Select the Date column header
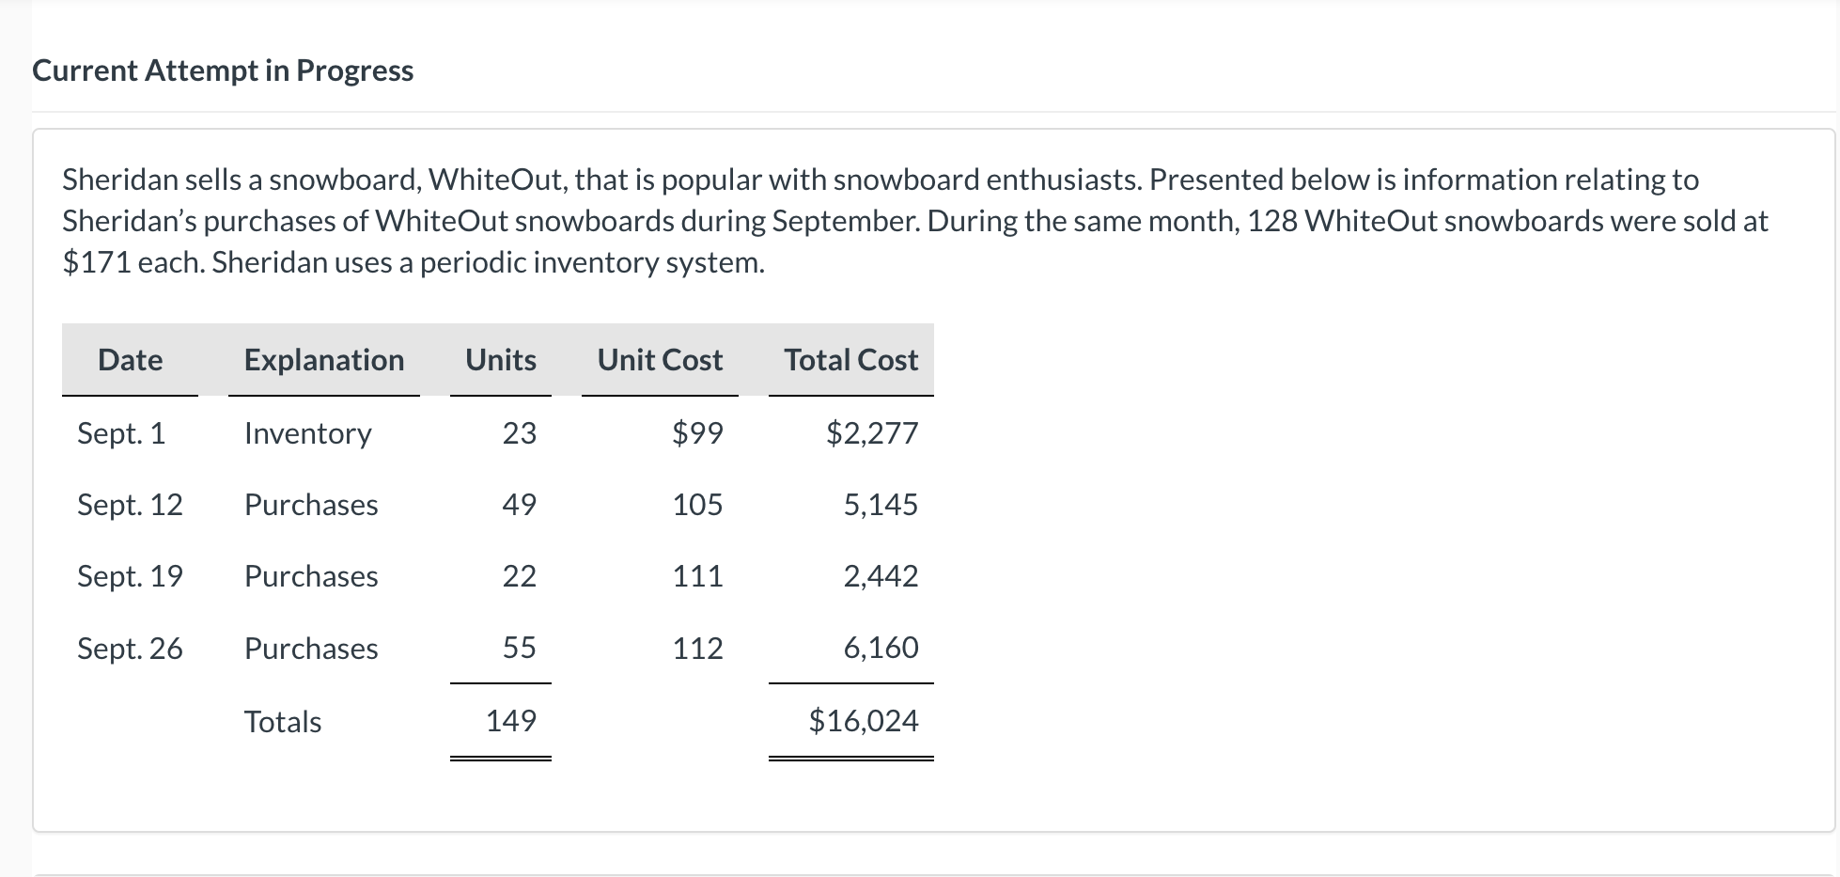1840x877 pixels. pos(130,360)
